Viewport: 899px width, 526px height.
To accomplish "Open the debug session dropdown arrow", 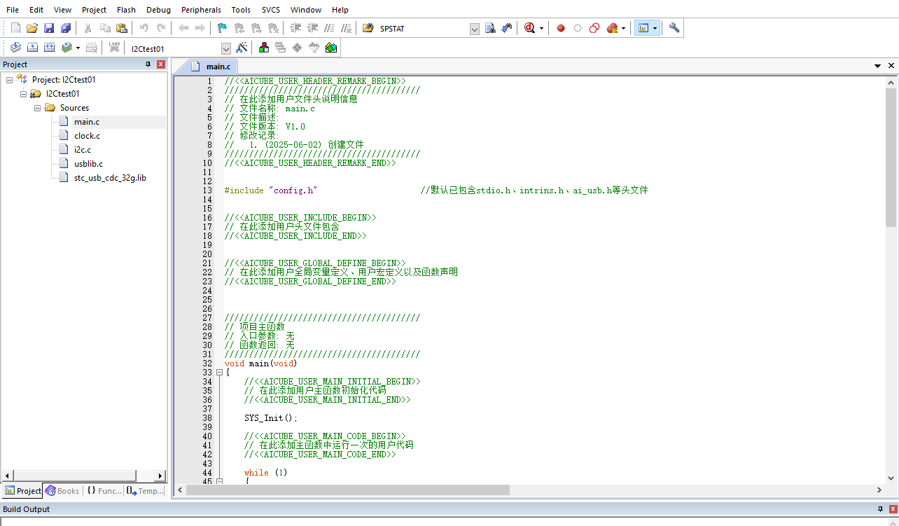I will (x=541, y=28).
